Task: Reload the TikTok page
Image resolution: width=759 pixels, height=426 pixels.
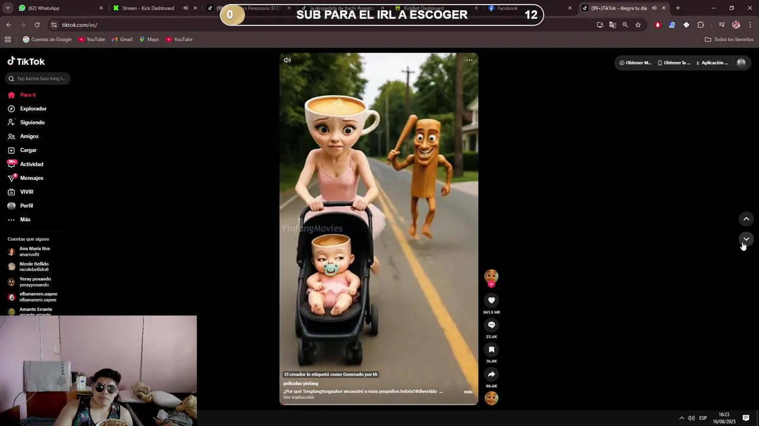Action: (x=37, y=25)
